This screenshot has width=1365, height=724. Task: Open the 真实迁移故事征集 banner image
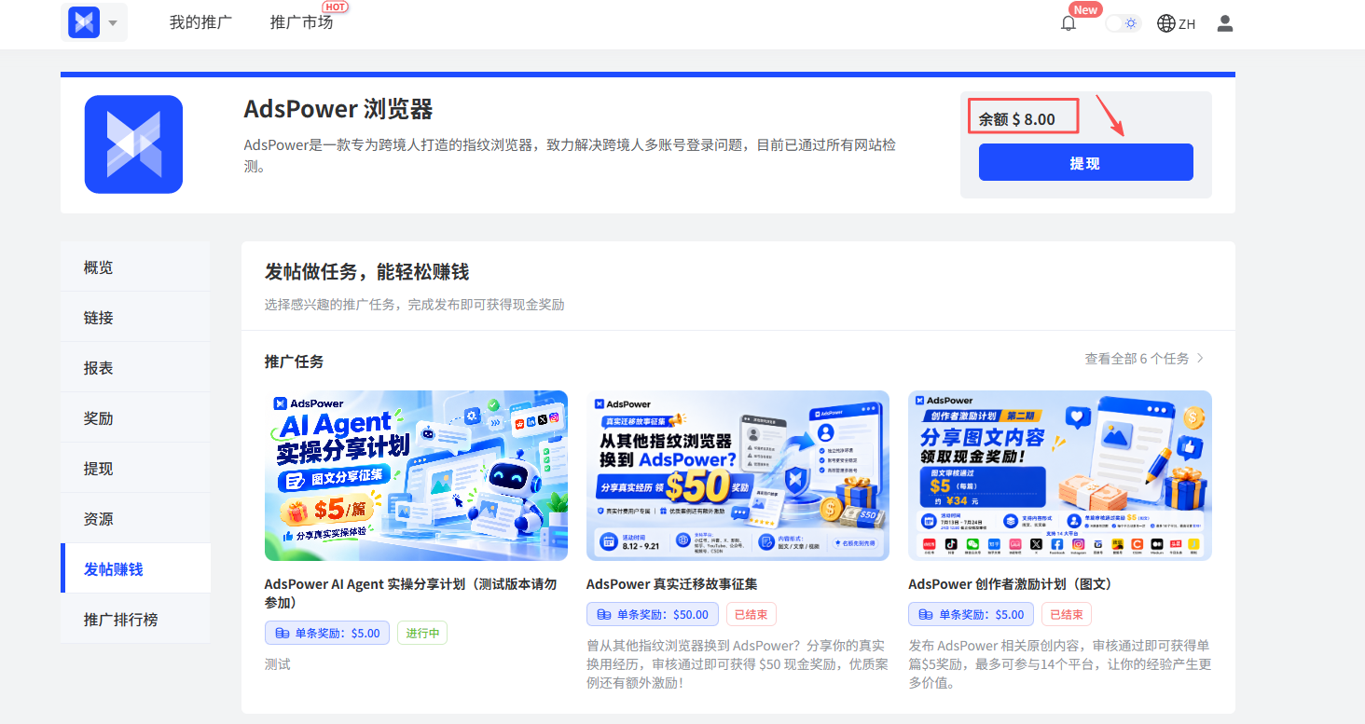point(738,475)
